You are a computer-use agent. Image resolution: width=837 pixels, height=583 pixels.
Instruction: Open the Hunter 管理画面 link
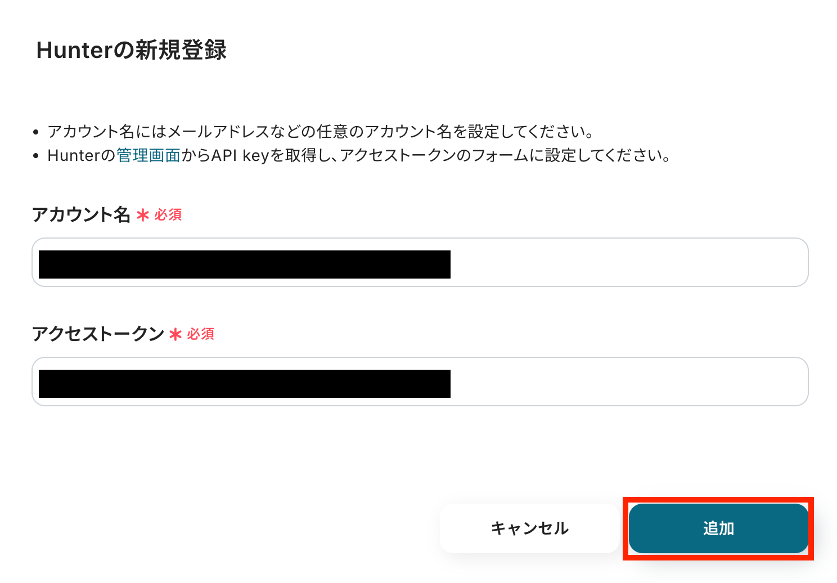pos(147,155)
